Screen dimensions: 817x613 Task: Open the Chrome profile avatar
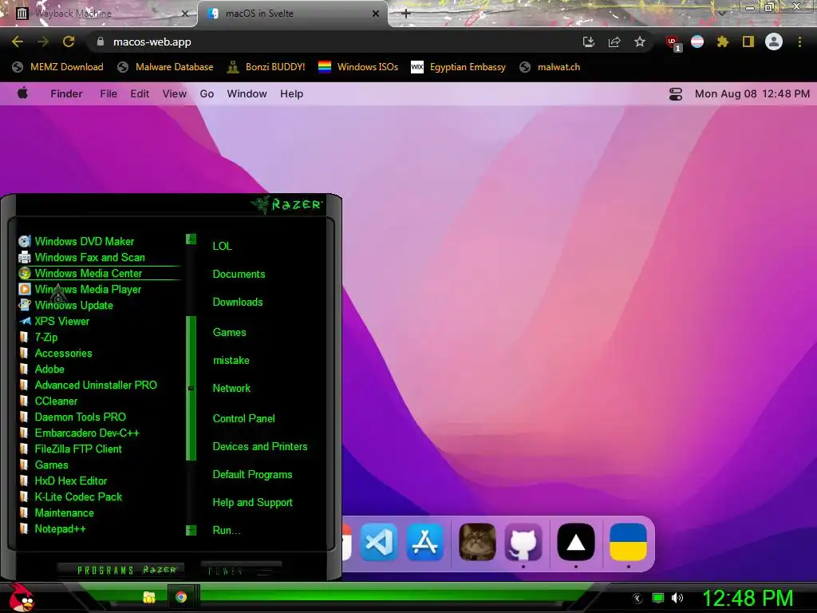click(x=774, y=42)
